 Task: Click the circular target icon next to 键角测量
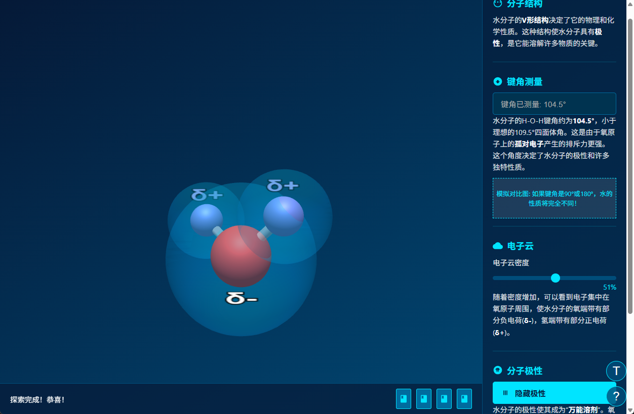497,81
